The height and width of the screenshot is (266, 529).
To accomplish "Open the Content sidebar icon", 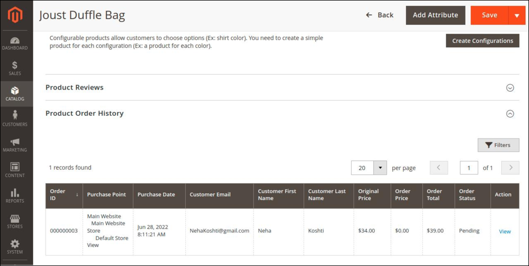I will [x=15, y=170].
